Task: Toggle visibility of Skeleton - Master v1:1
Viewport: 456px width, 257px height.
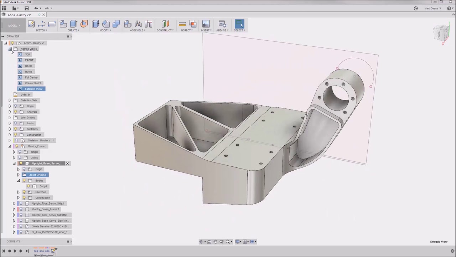Action: [16, 140]
